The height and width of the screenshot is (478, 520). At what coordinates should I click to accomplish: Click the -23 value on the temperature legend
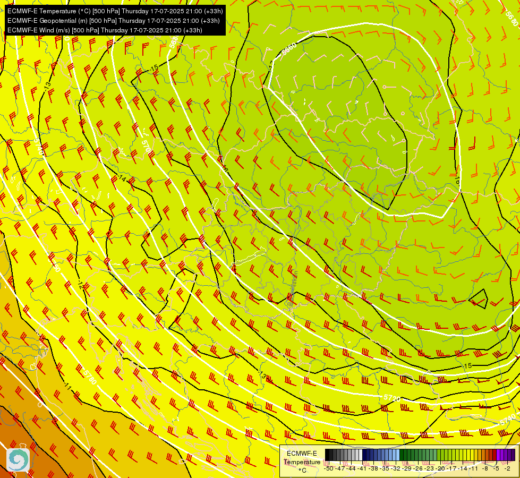(429, 468)
